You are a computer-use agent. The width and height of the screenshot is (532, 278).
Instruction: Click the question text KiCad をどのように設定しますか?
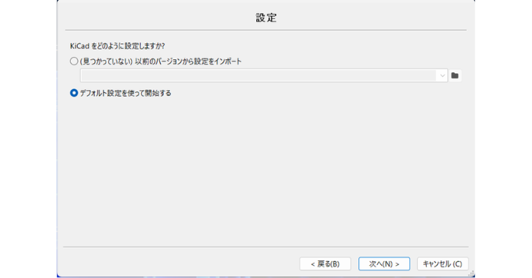117,46
